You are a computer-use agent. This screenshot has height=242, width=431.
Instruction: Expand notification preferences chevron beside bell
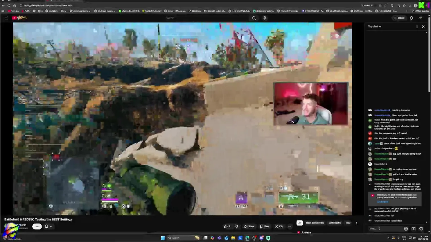tap(51, 227)
